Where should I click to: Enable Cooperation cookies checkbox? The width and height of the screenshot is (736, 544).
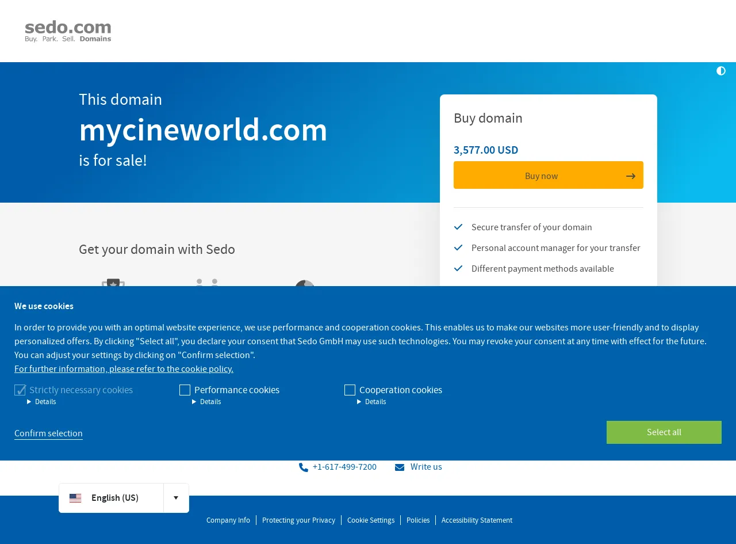(x=350, y=390)
